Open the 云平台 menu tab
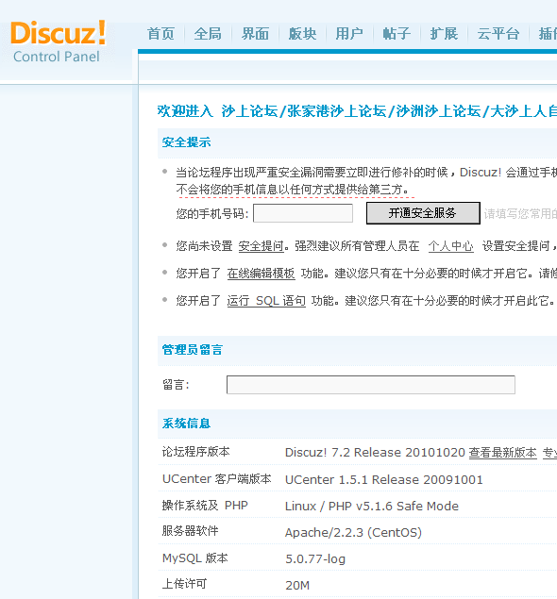Screen dimensions: 557x599 click(498, 34)
